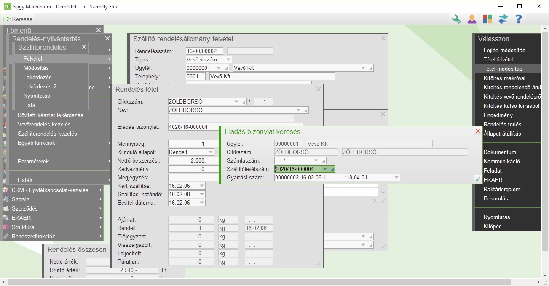The height and width of the screenshot is (286, 549).
Task: Open the Kiinduló állapot Rendelt combo box
Action: coord(210,152)
